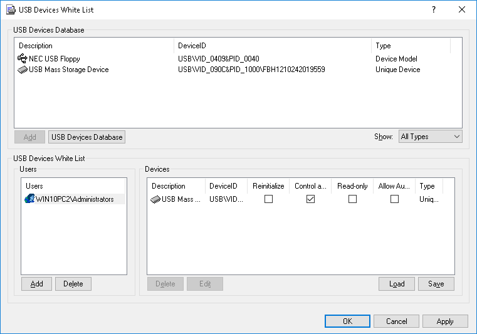Sort database by Description column header
The image size is (477, 334).
click(94, 46)
